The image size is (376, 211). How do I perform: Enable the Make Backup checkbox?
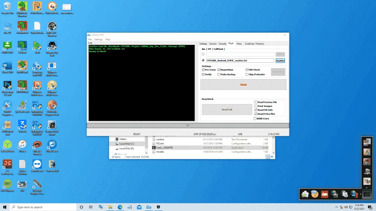tap(219, 74)
